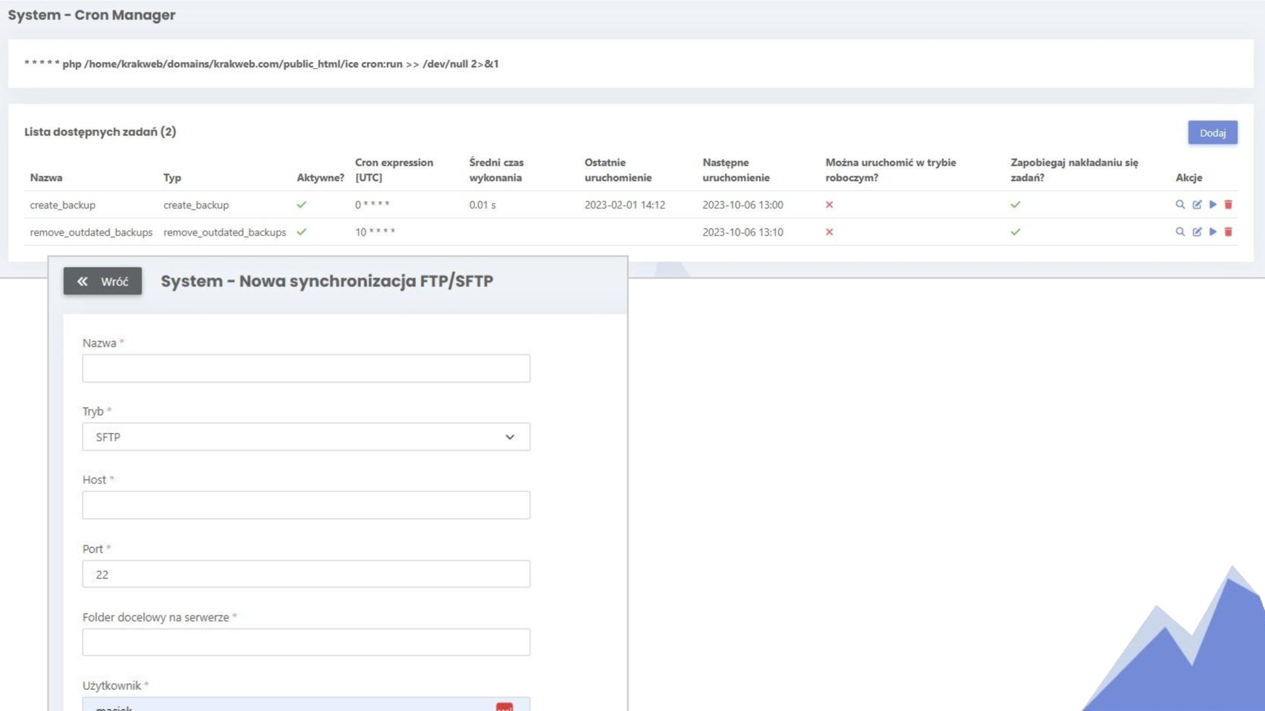
Task: Click the Nazwa column header
Action: [x=46, y=178]
